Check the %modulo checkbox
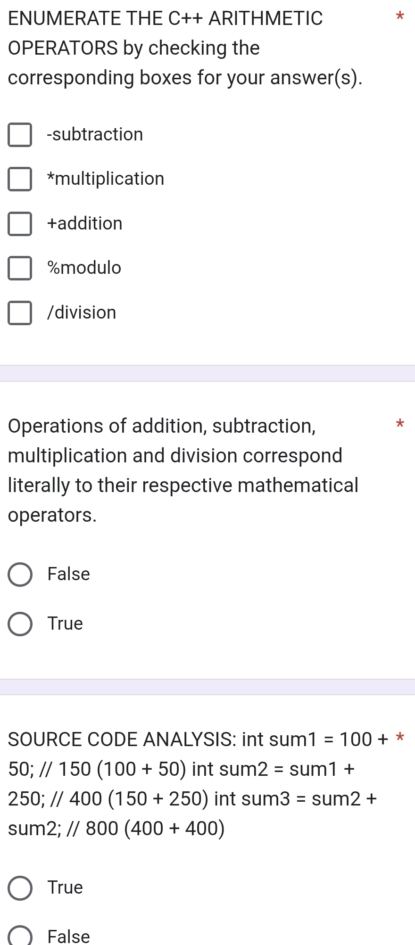This screenshot has height=945, width=415. point(20,268)
